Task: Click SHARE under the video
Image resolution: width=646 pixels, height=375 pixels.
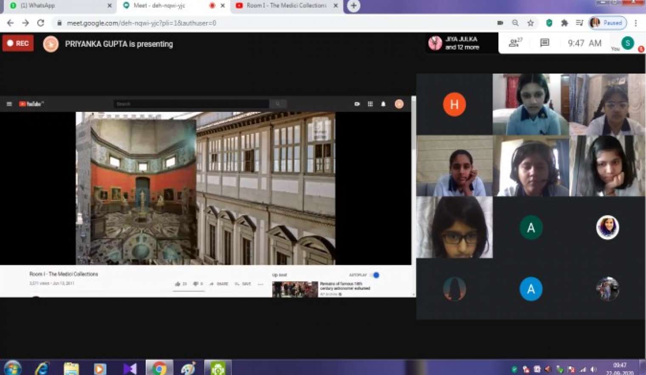Action: click(219, 284)
